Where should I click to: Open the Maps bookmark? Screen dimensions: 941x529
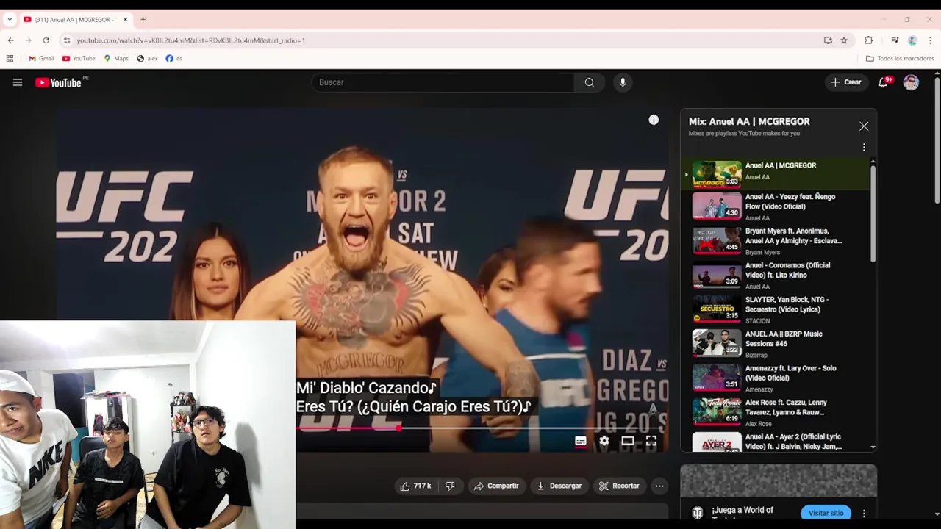click(x=116, y=58)
